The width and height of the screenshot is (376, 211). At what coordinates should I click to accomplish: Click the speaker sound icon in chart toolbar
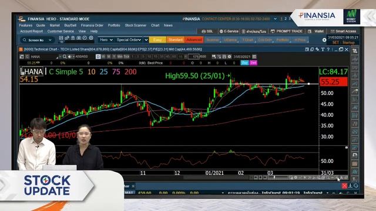69,57
